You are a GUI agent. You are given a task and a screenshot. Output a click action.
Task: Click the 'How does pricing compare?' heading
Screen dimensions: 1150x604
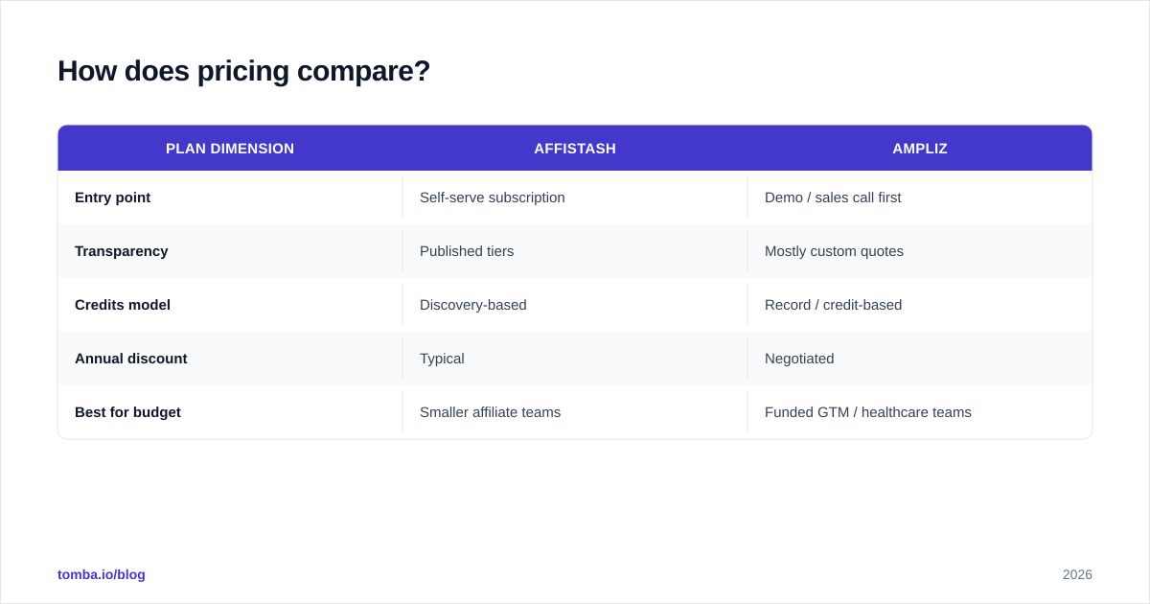(243, 71)
